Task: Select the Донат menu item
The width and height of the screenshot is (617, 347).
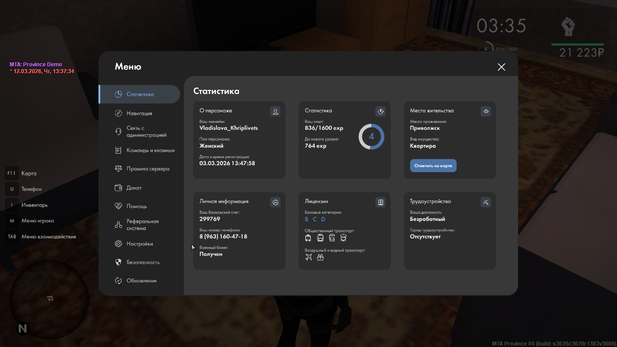Action: [x=134, y=188]
